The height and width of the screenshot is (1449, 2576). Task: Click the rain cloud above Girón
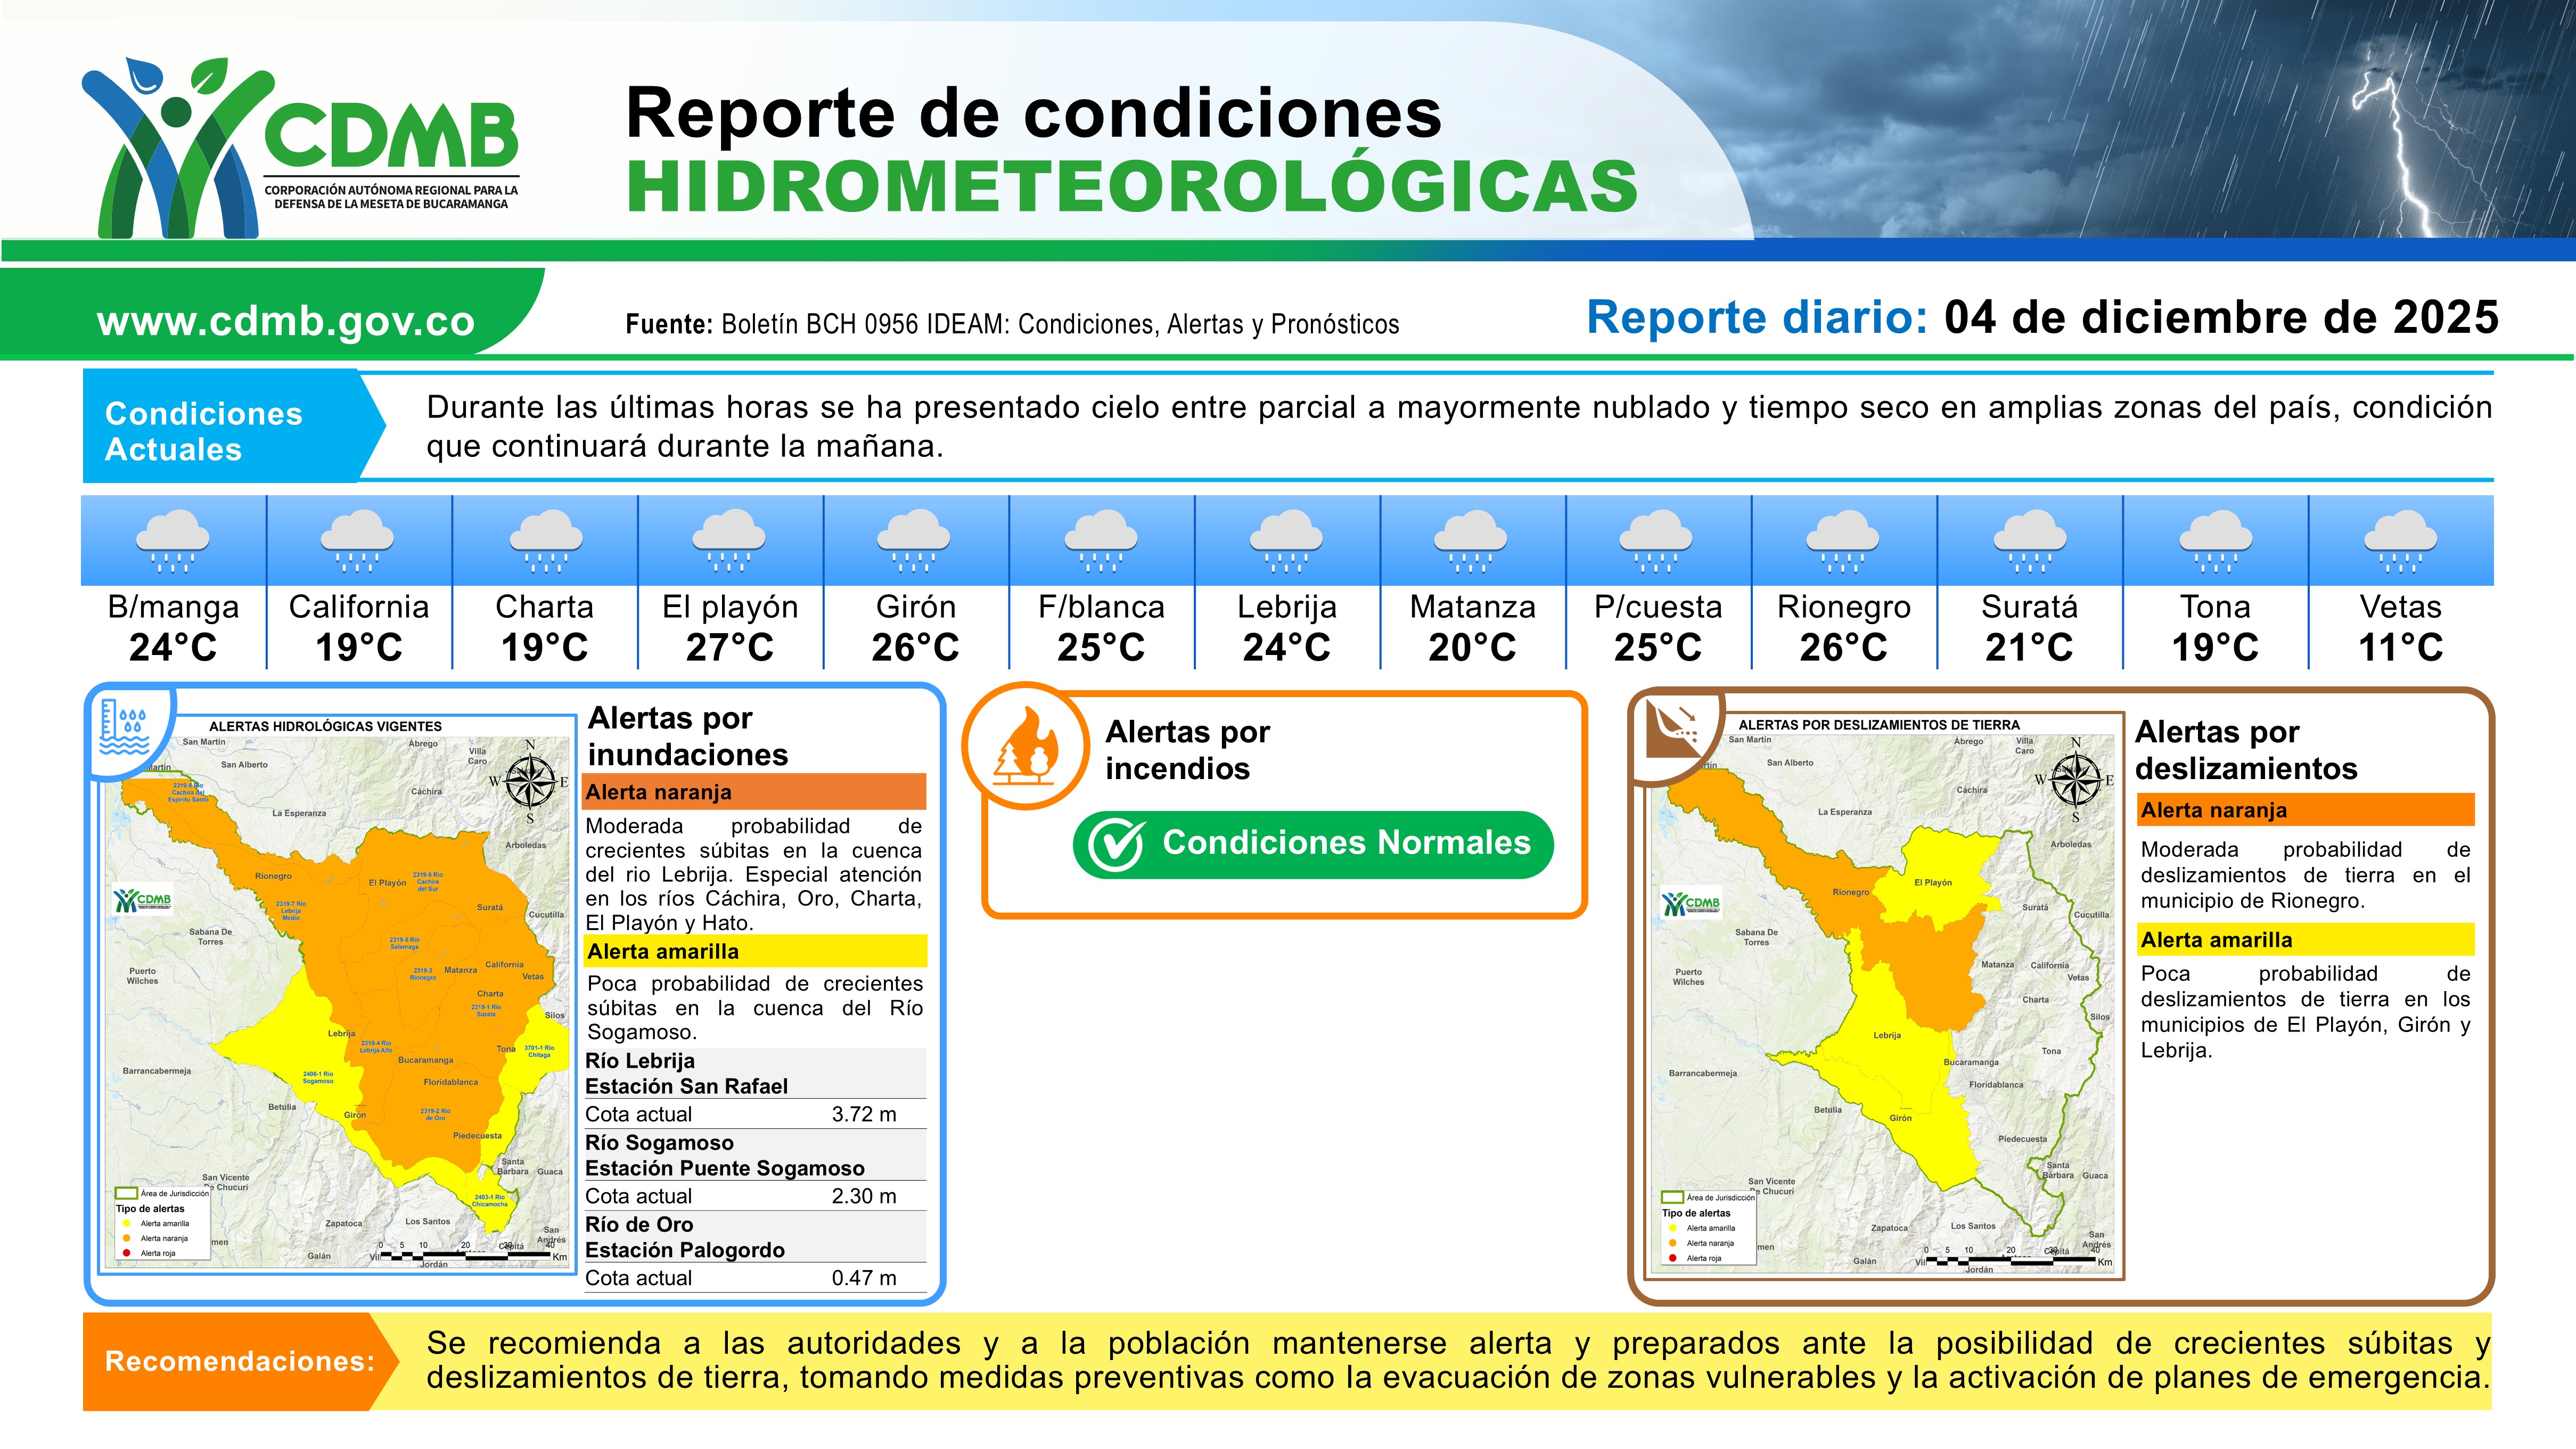(915, 541)
